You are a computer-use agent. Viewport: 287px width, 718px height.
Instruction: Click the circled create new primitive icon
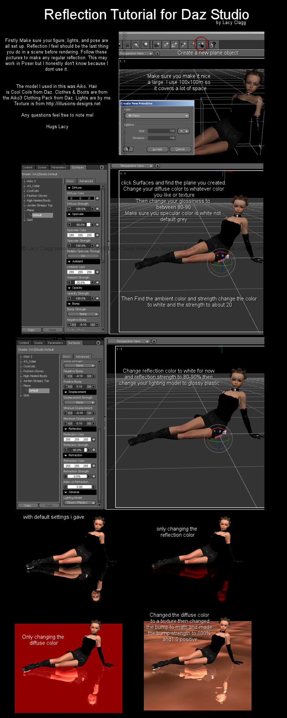point(201,45)
